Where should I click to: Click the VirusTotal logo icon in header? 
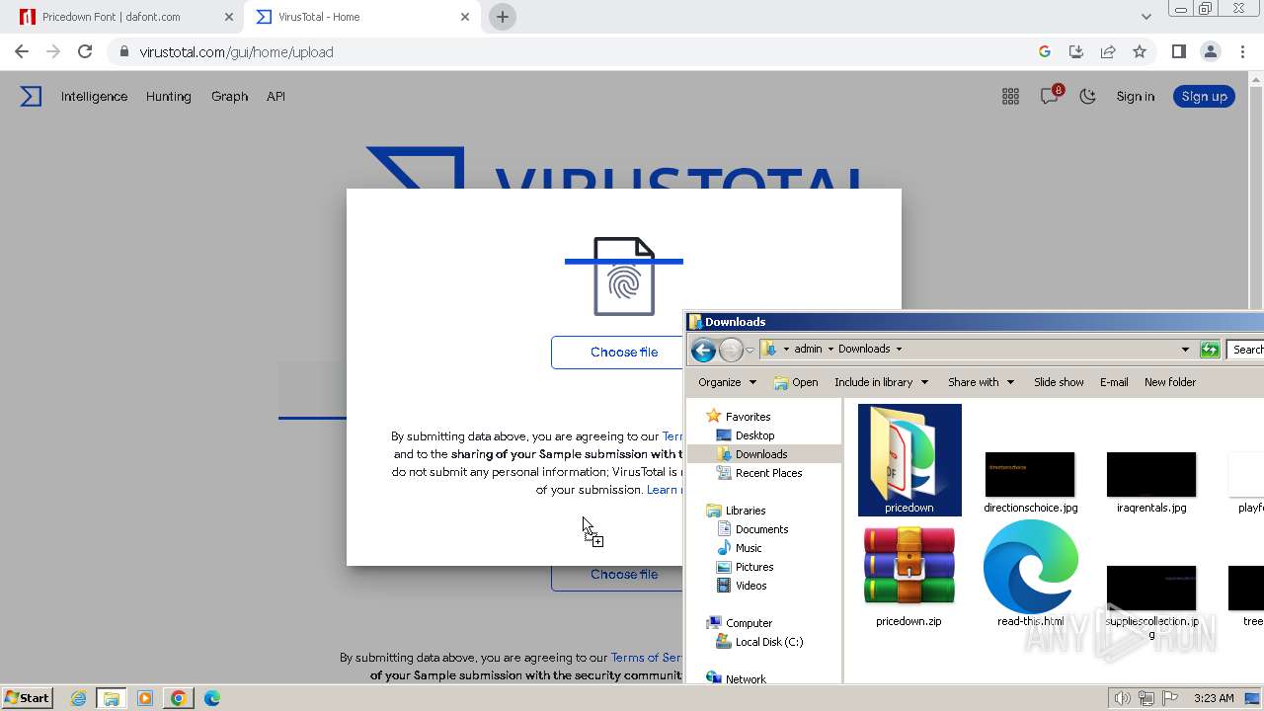[32, 96]
